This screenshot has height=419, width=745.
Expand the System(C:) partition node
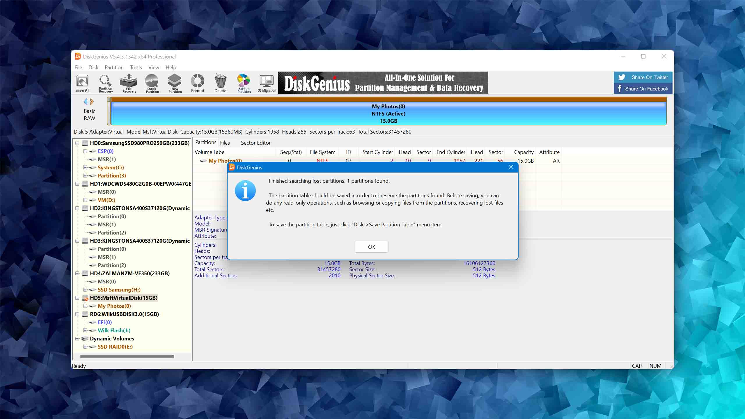(x=85, y=167)
